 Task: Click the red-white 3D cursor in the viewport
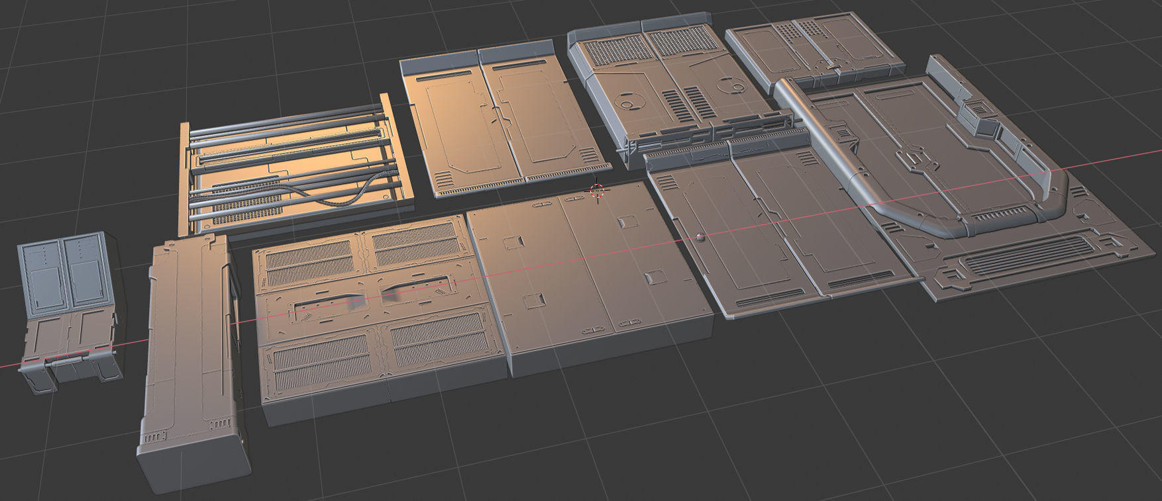[598, 191]
